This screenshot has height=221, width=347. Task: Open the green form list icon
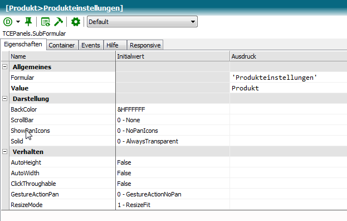[45, 22]
